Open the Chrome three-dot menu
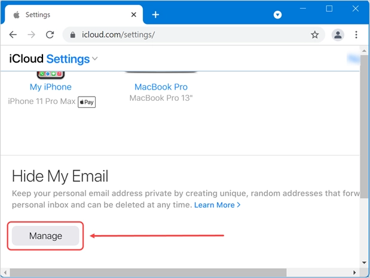The image size is (370, 278). 356,35
